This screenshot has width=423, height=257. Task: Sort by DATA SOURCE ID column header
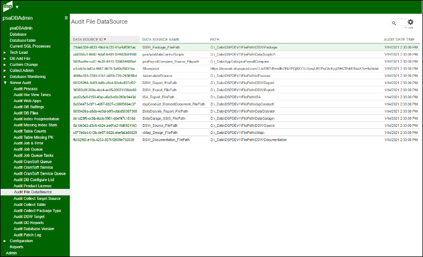[105, 40]
